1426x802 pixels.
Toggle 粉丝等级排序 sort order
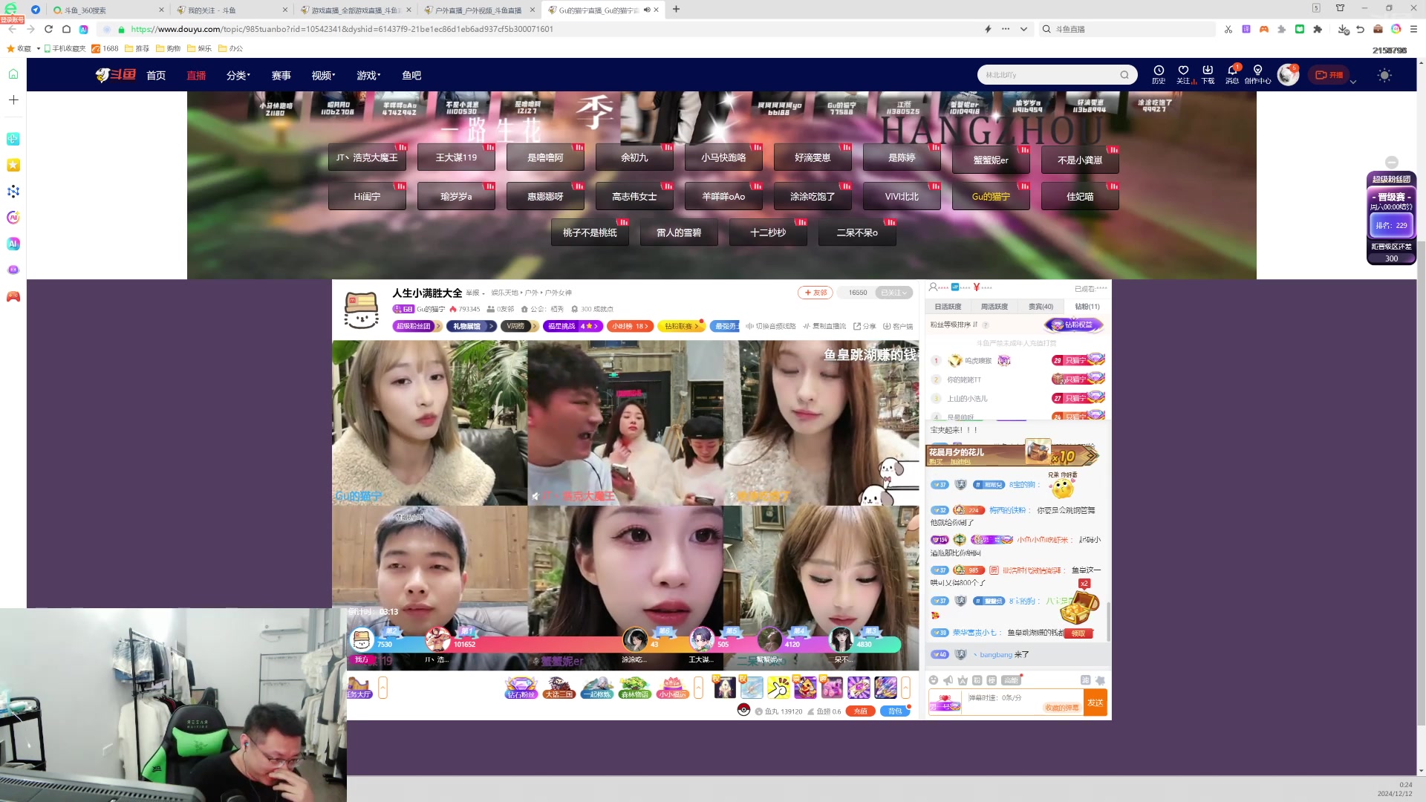point(954,325)
